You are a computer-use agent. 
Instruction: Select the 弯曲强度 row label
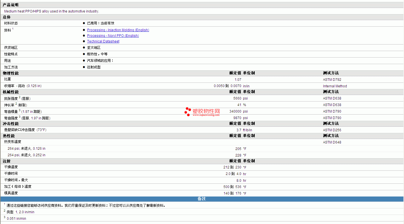27,118
